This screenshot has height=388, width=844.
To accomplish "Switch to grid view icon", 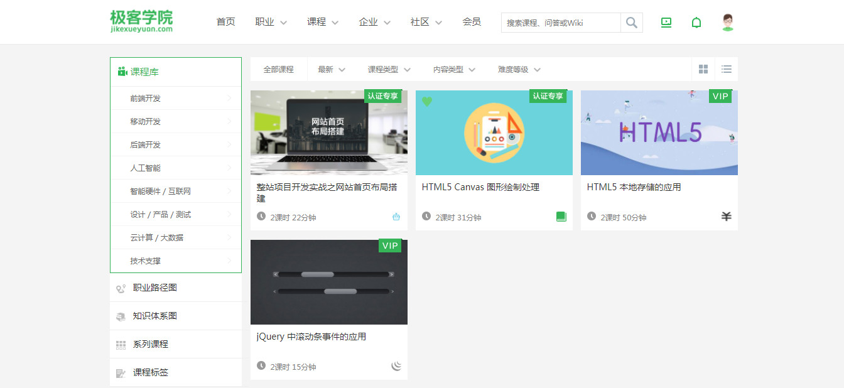I will coord(703,69).
